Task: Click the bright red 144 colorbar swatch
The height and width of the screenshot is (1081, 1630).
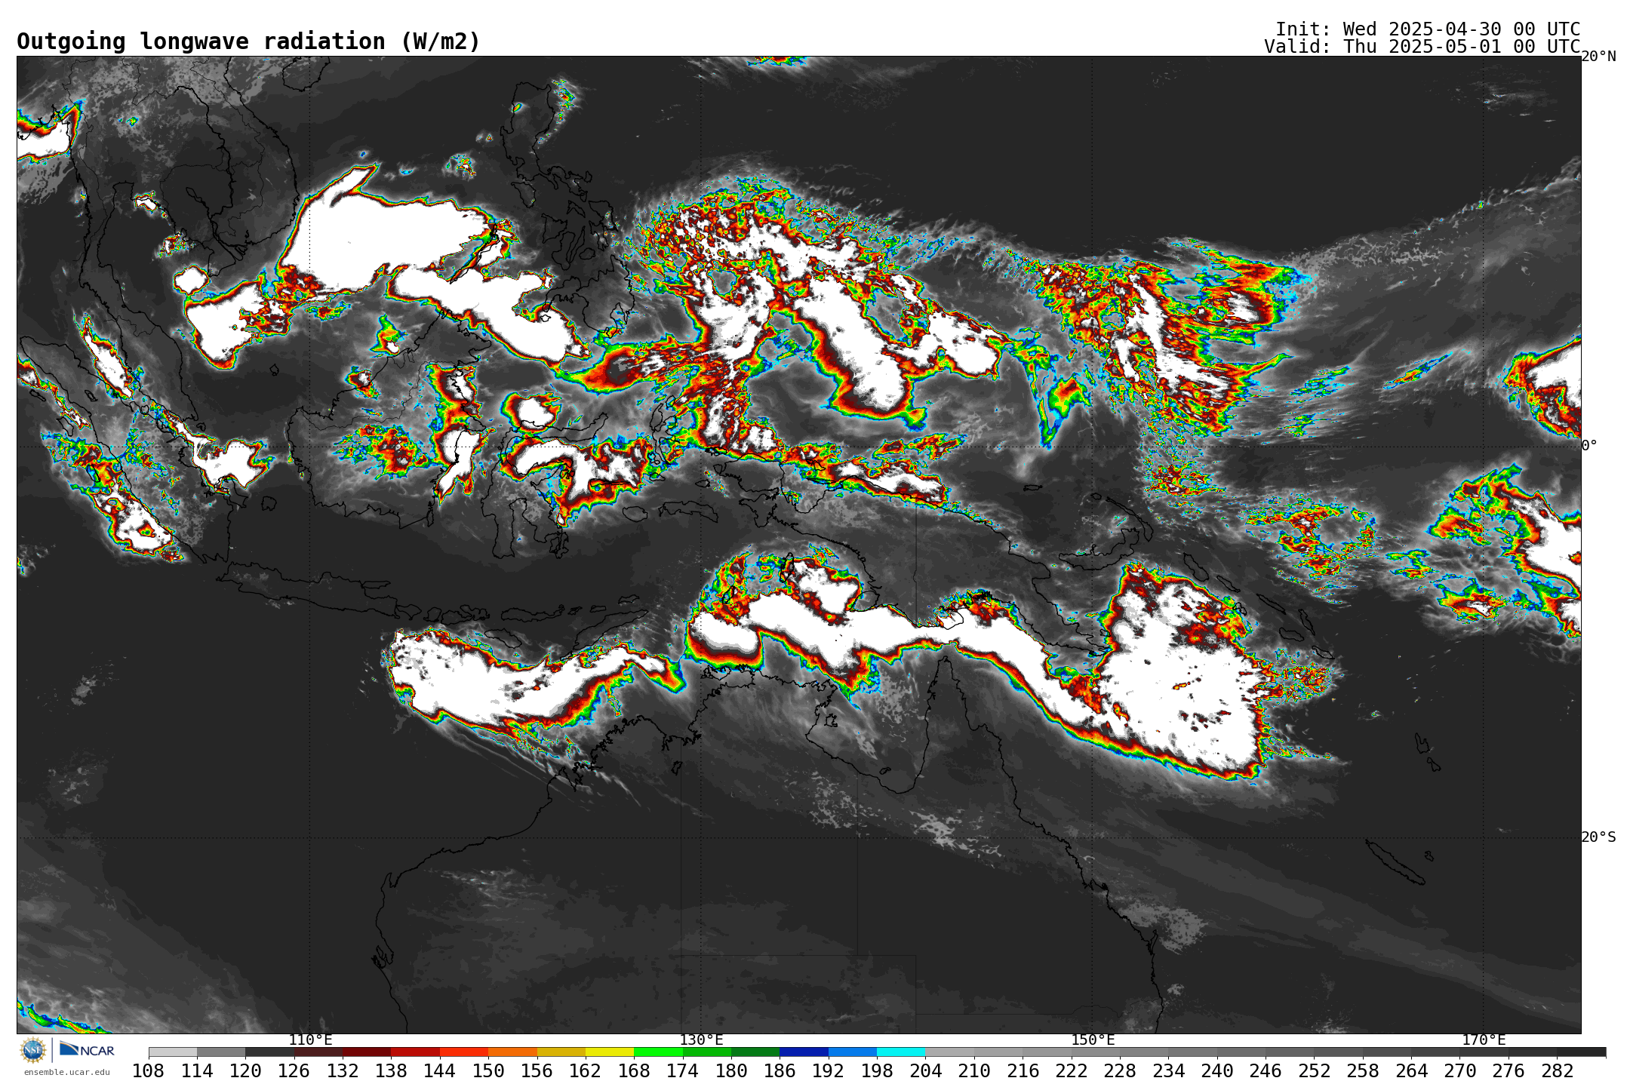Action: click(x=464, y=1052)
